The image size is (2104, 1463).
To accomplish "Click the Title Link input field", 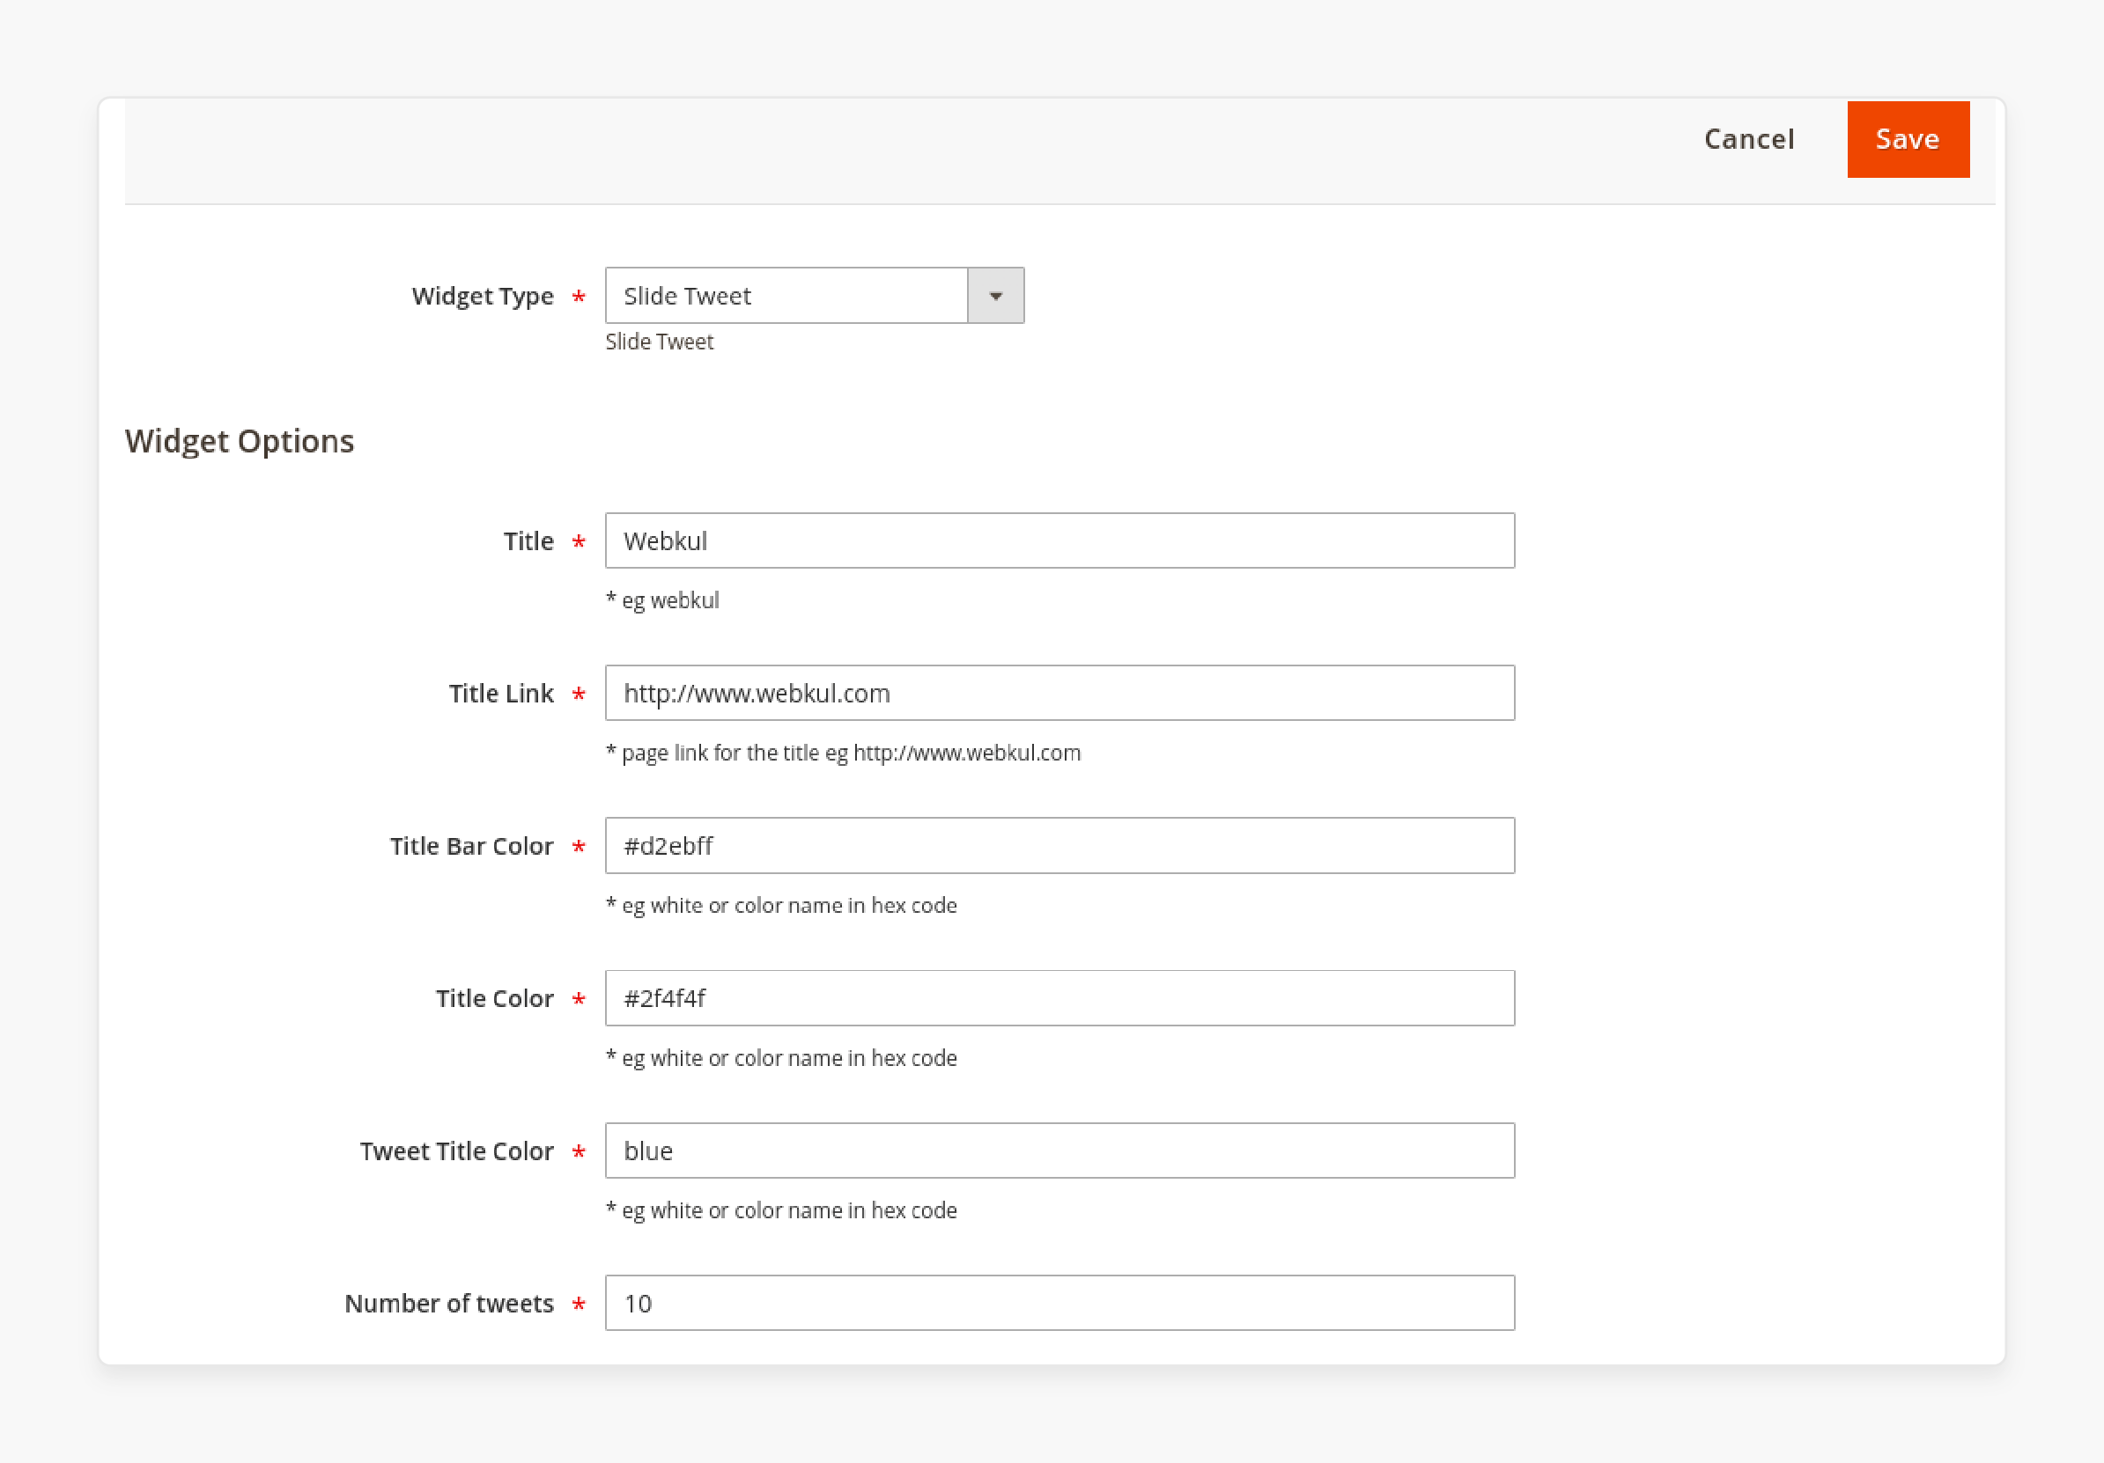I will 1059,694.
